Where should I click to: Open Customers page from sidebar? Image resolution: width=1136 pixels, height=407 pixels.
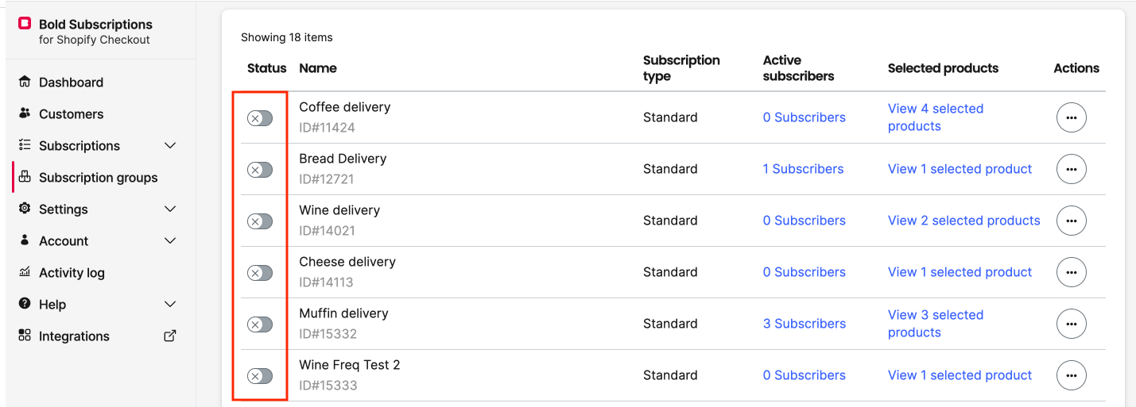pos(71,114)
